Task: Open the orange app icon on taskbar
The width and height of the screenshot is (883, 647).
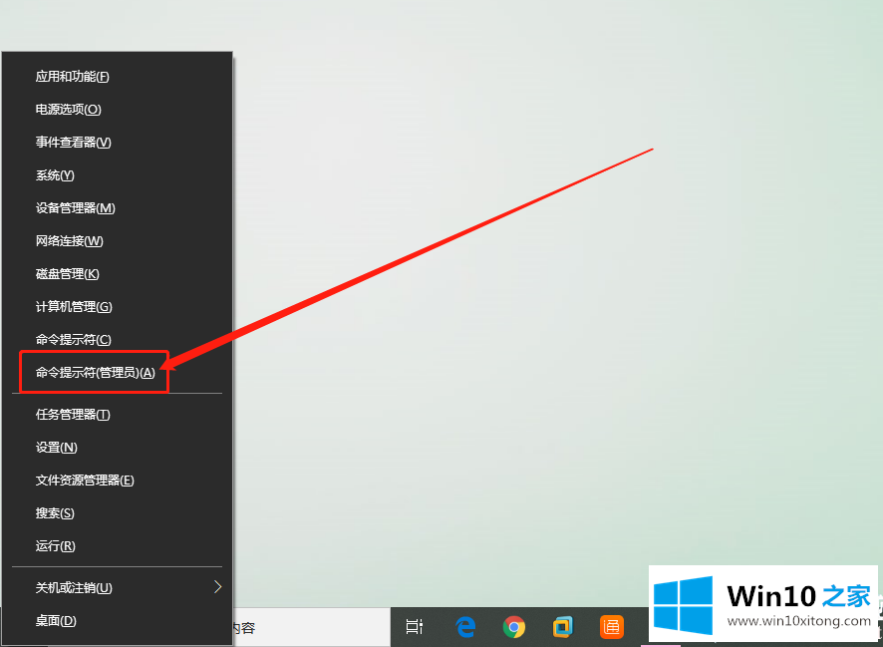Action: click(x=612, y=626)
